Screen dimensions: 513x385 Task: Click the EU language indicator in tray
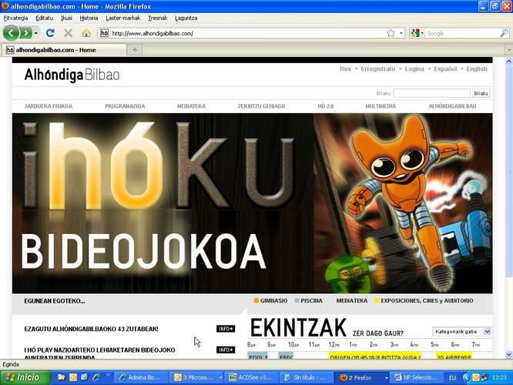coord(452,378)
